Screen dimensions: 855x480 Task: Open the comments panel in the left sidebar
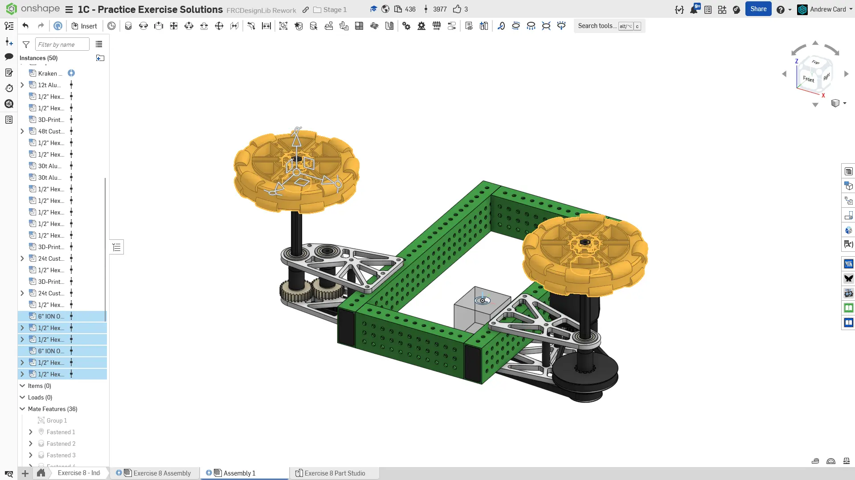[x=9, y=56]
